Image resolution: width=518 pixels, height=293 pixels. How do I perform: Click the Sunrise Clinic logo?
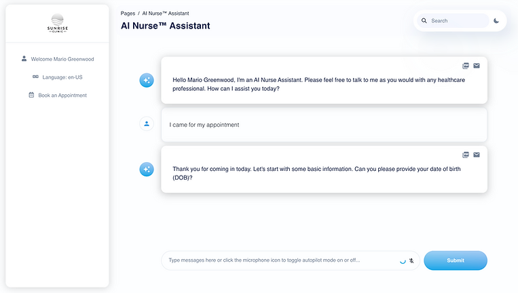click(58, 23)
